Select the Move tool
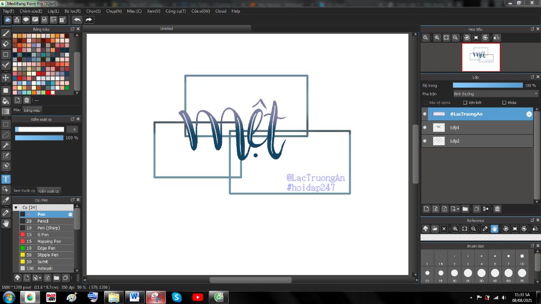This screenshot has height=304, width=541. (x=6, y=78)
